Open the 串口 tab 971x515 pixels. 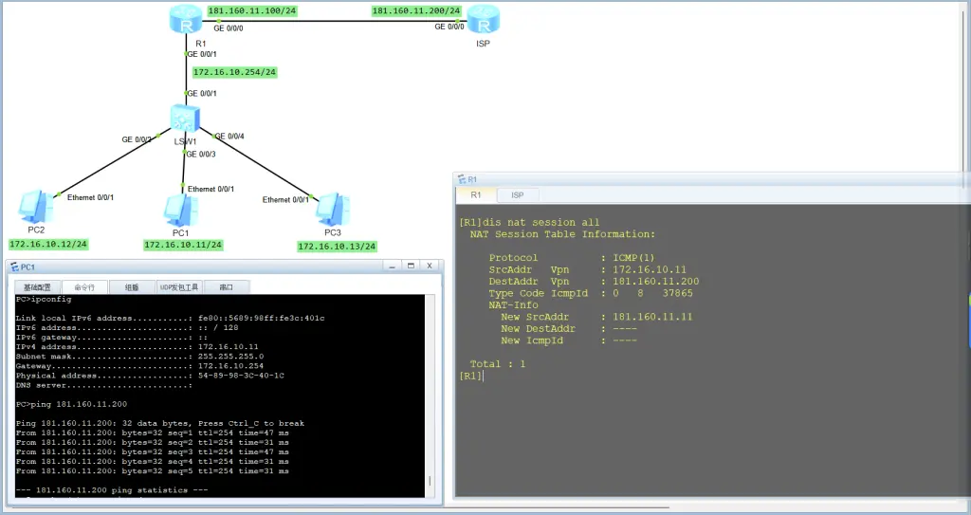(x=226, y=286)
